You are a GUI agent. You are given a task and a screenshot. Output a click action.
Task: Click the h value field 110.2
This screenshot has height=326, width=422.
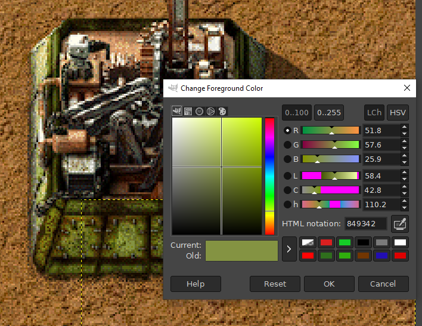click(x=381, y=204)
